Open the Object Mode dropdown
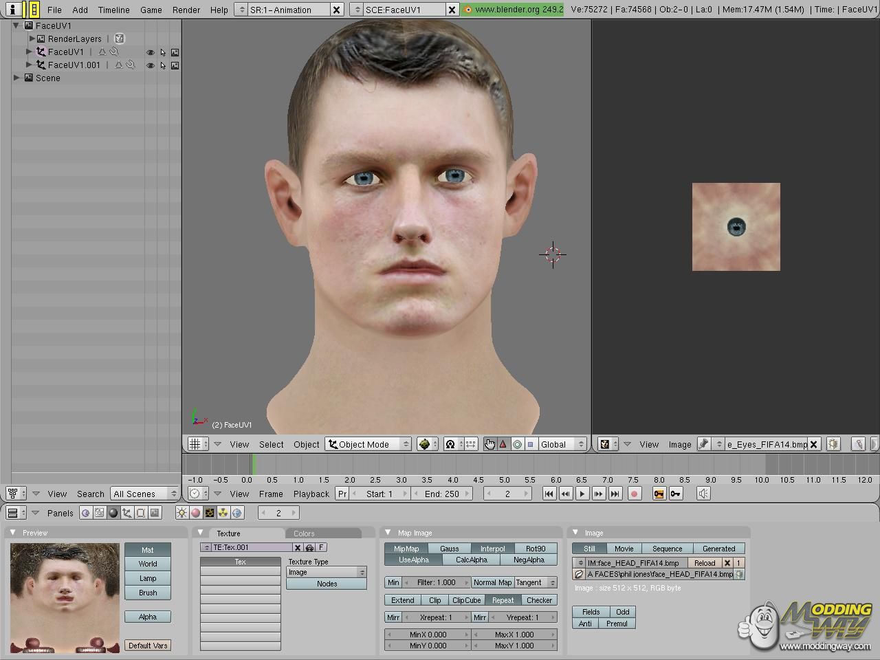 [369, 444]
